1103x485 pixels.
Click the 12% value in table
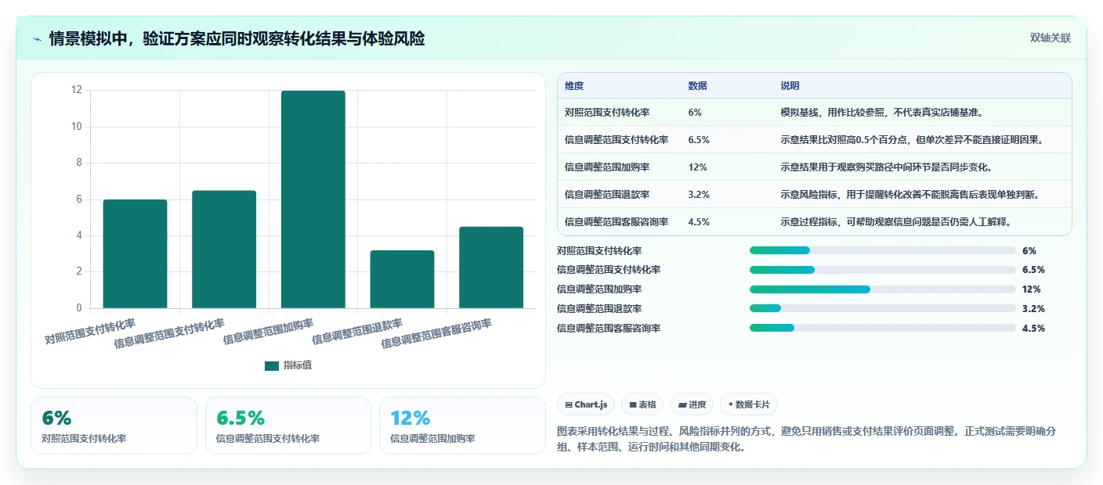(697, 167)
